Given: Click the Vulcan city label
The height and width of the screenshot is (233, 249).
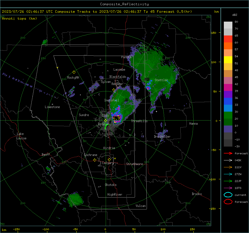Looking at the screenshot, I should click(x=141, y=206).
